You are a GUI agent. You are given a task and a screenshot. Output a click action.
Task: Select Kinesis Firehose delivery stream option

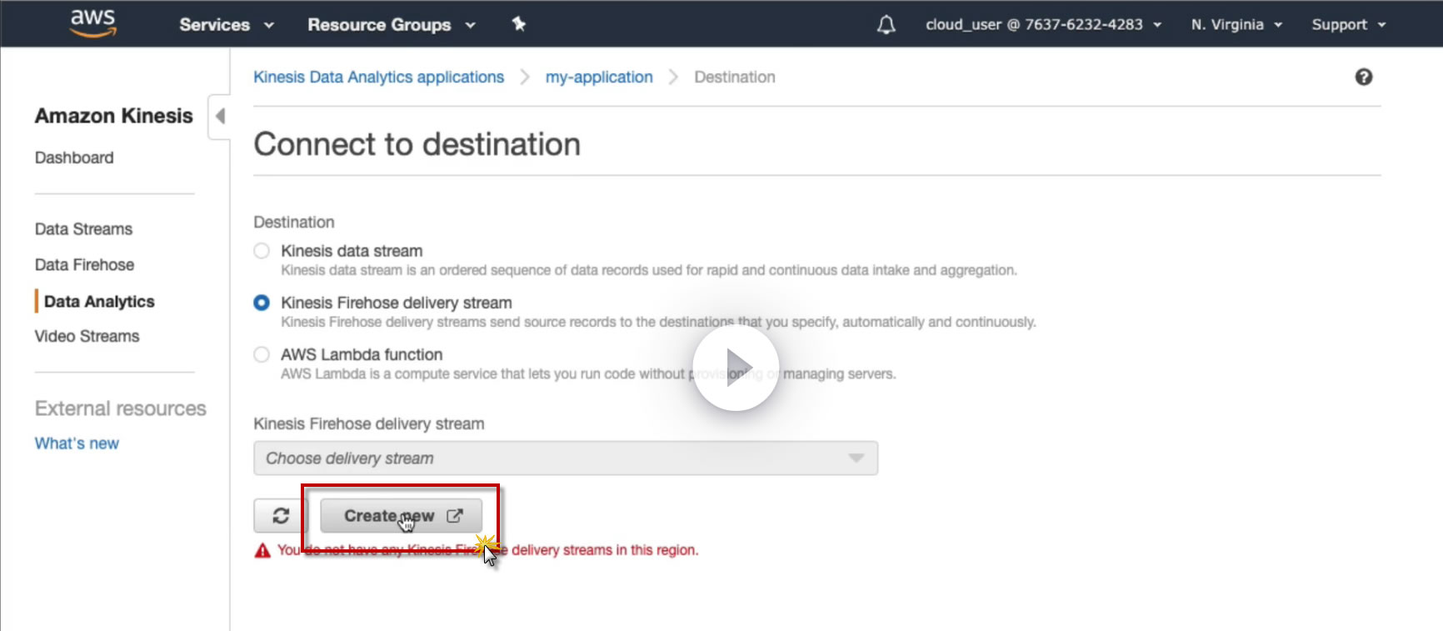pyautogui.click(x=262, y=303)
